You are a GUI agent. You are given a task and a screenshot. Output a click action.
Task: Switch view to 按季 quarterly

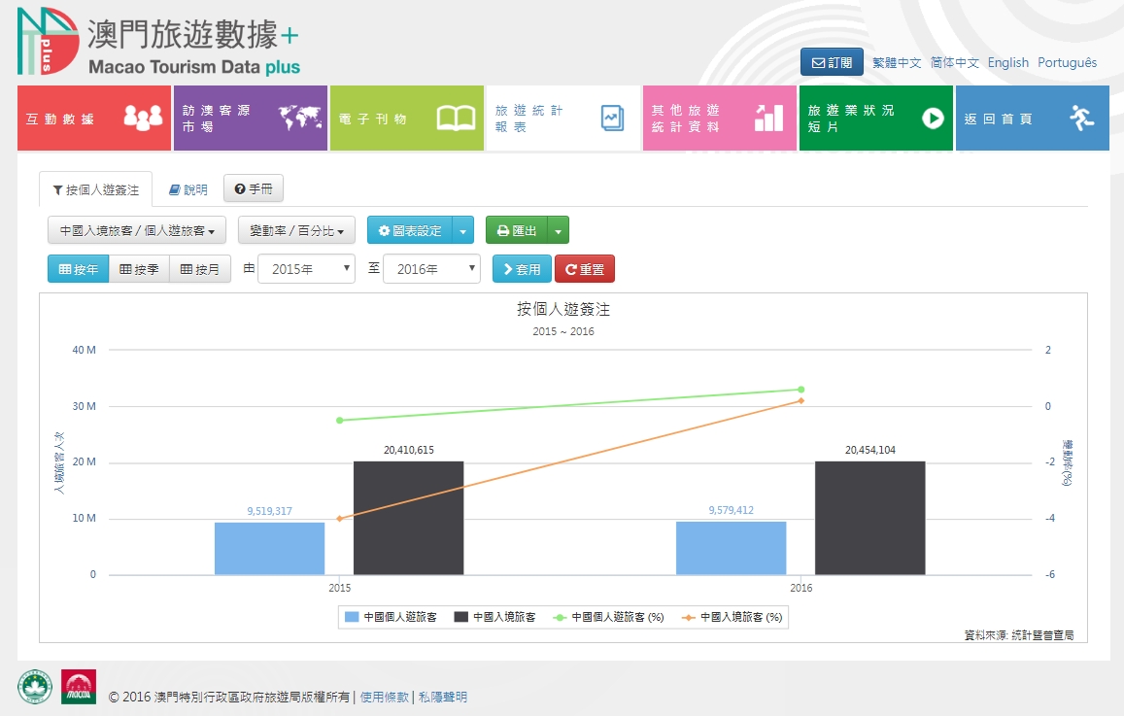(x=139, y=269)
